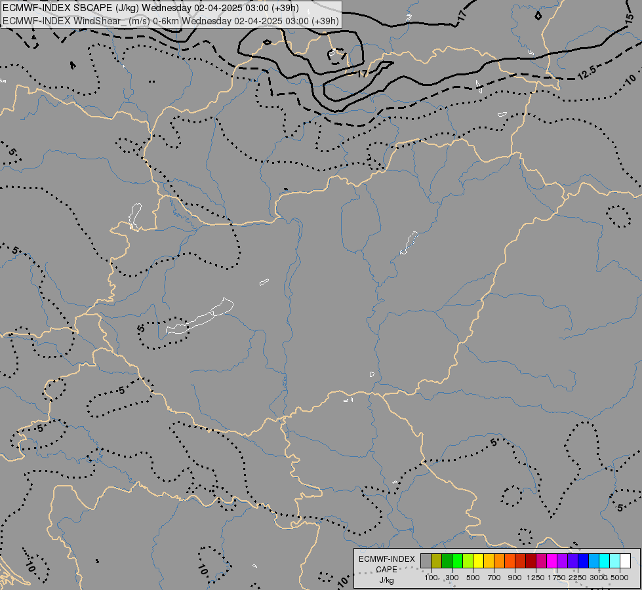Click the J/kg unit label in legend
The width and height of the screenshot is (642, 590).
coord(386,580)
